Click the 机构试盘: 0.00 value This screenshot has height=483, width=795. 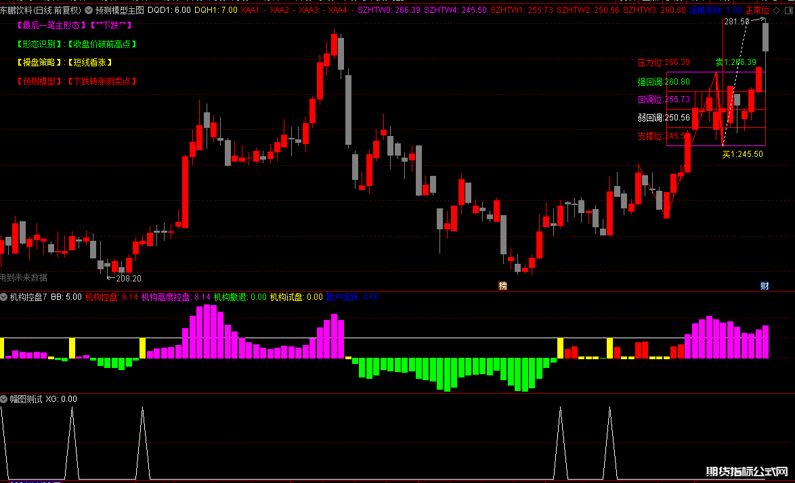click(x=297, y=297)
